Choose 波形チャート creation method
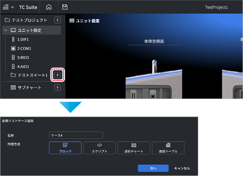The height and width of the screenshot is (176, 243). [x=134, y=148]
